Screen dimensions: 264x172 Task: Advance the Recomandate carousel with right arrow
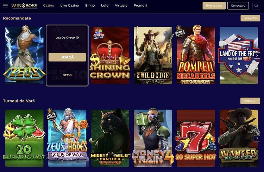257,55
